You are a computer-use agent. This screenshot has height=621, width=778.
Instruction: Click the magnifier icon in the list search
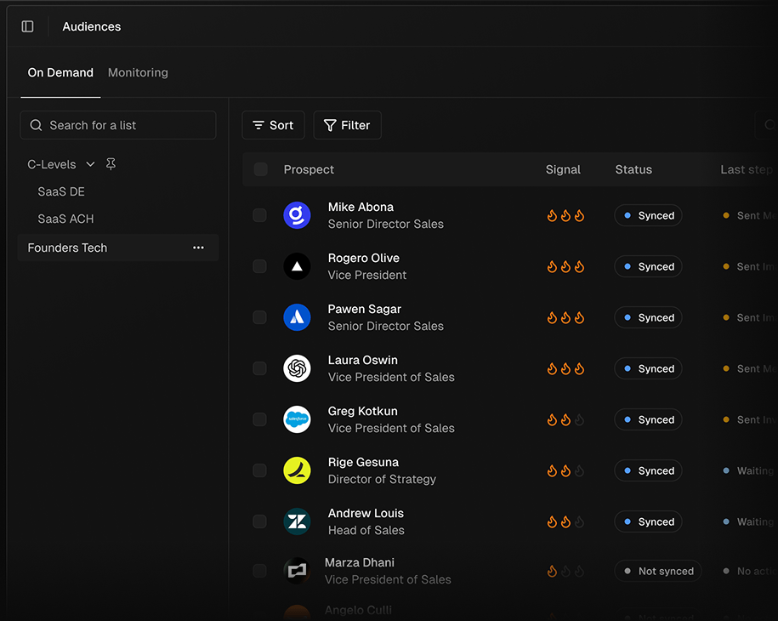pyautogui.click(x=35, y=125)
